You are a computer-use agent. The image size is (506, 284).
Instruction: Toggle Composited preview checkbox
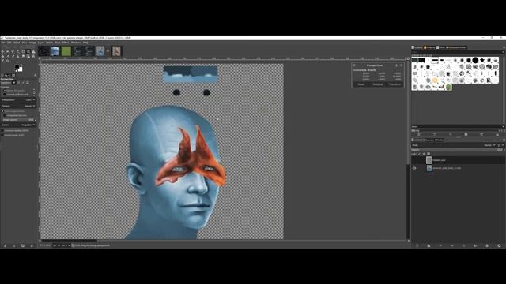[5, 115]
